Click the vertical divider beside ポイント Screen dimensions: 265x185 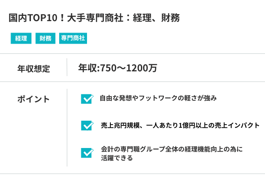tap(67, 127)
